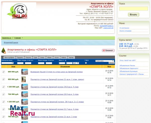151x123 pixels.
Task: Open the Объявления Кузнецка link
Action: (x=128, y=71)
